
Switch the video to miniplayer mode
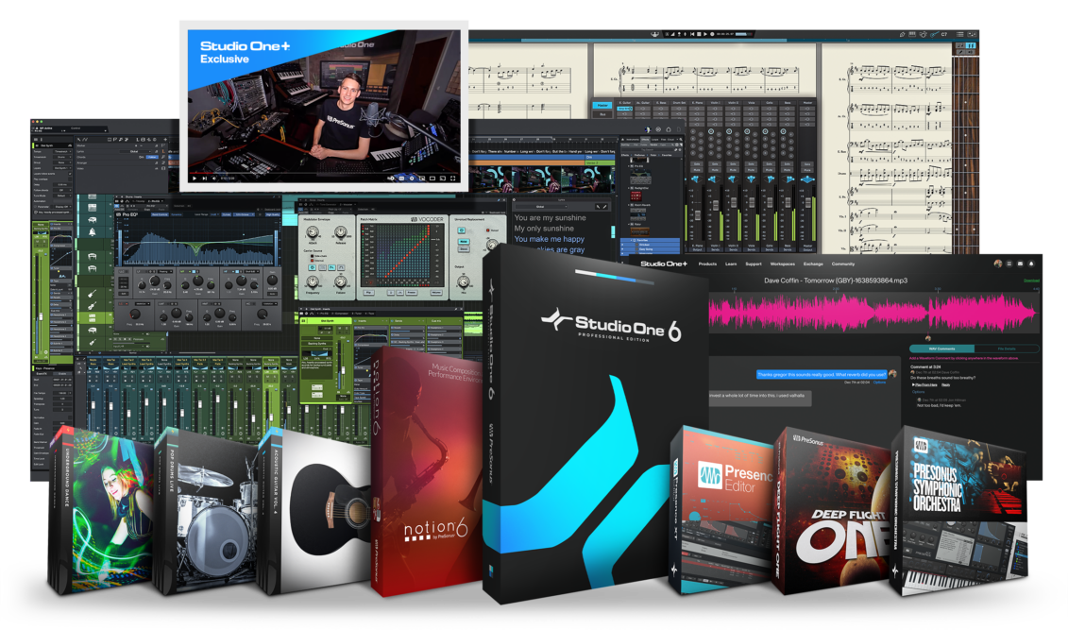(x=421, y=179)
